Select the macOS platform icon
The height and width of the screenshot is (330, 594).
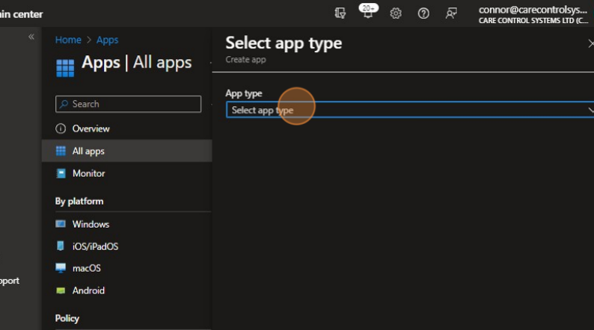coord(61,268)
